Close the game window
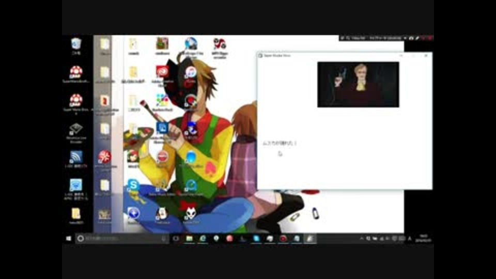This screenshot has width=496, height=279. 426,55
